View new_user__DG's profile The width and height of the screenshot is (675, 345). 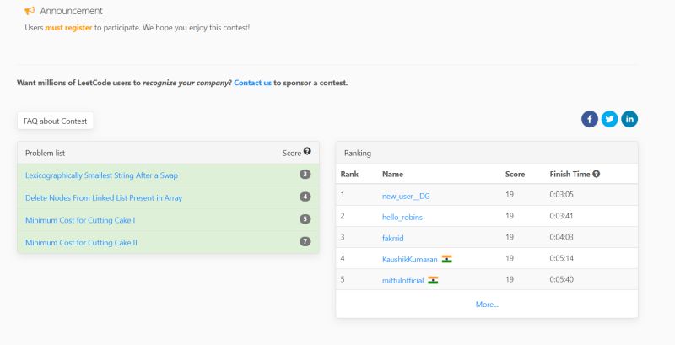[406, 196]
